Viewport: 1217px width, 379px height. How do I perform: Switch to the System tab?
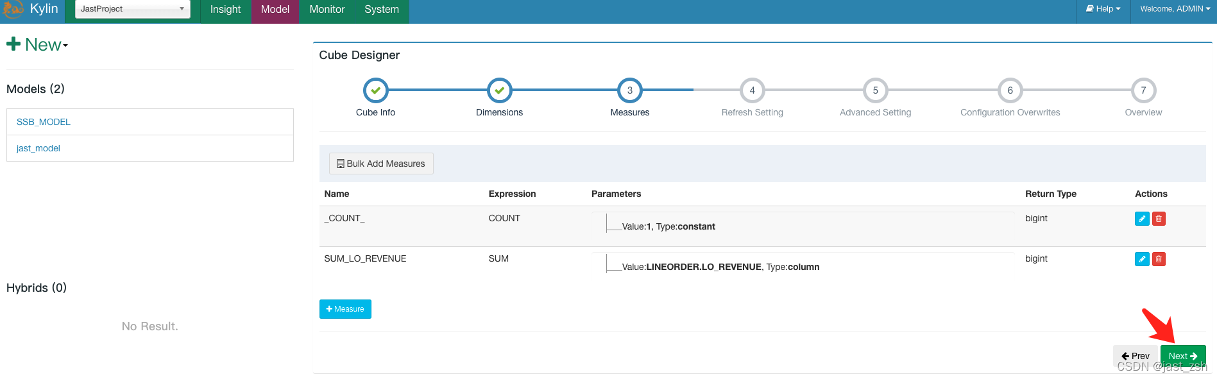[x=382, y=10]
